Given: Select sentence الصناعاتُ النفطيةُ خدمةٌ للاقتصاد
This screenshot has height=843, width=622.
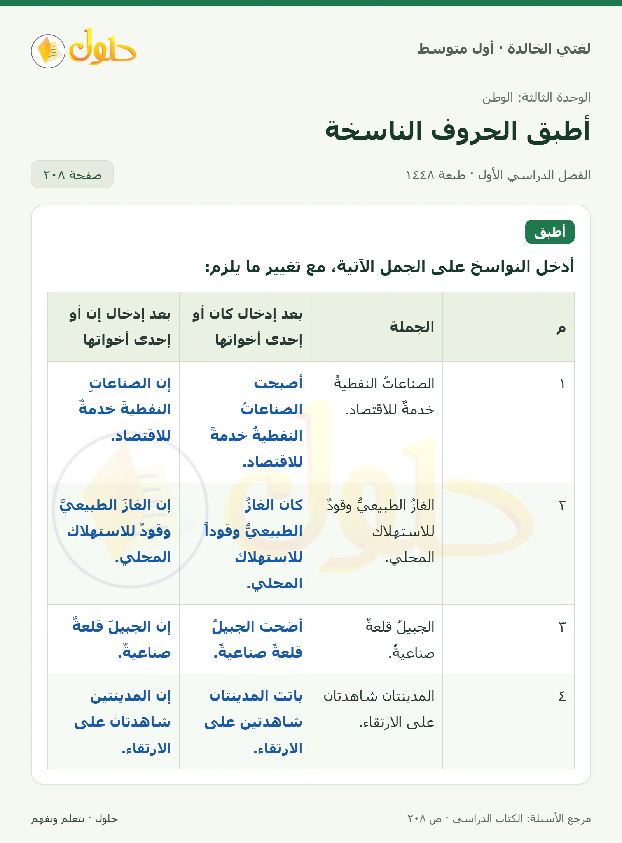Looking at the screenshot, I should tap(384, 397).
